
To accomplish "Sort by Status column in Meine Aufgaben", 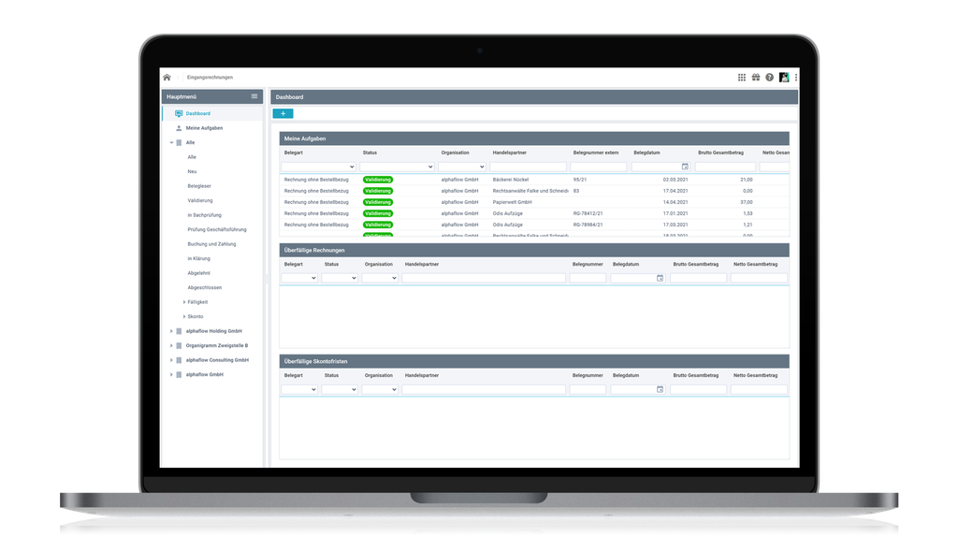I will pos(370,152).
